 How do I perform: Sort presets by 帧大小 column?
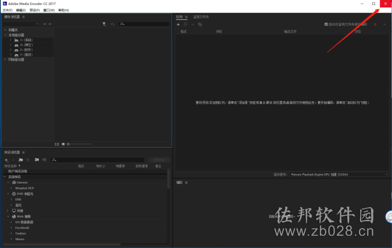tap(101, 166)
